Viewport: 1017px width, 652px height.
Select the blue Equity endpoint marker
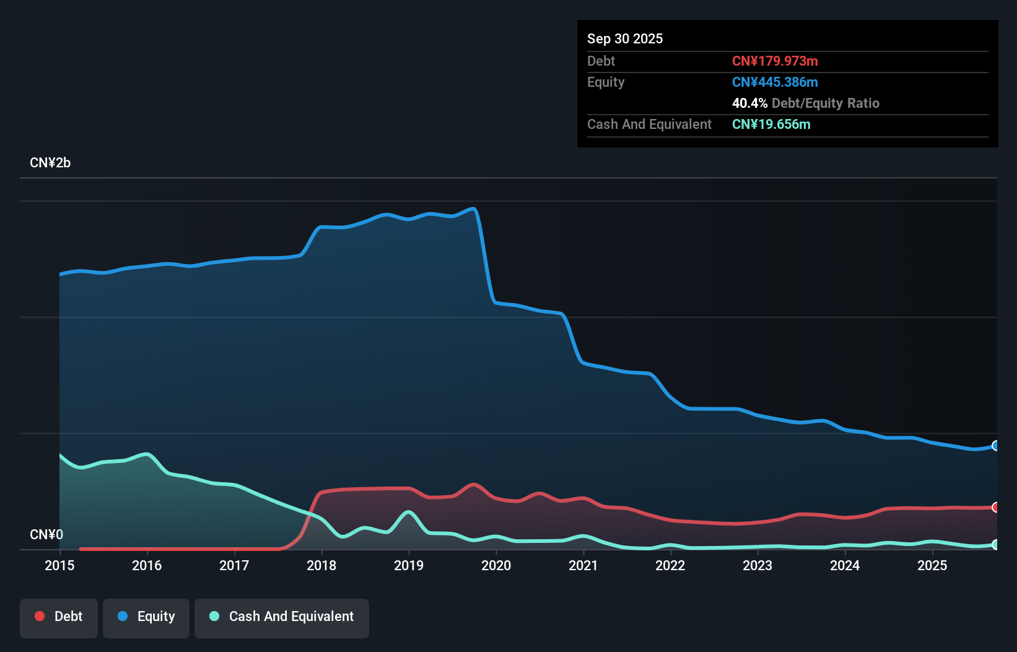(x=996, y=446)
